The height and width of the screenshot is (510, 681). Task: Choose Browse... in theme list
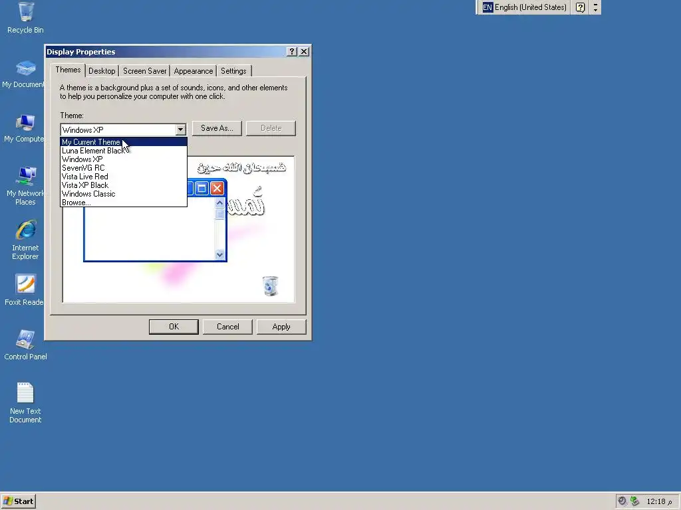(124, 203)
